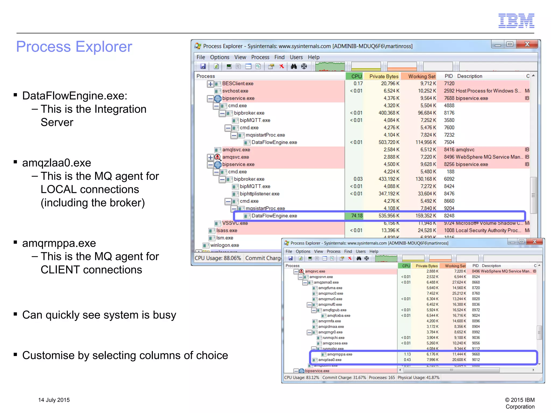
Task: Collapse bipbroker.exe PID 8176 node
Action: pyautogui.click(x=222, y=113)
